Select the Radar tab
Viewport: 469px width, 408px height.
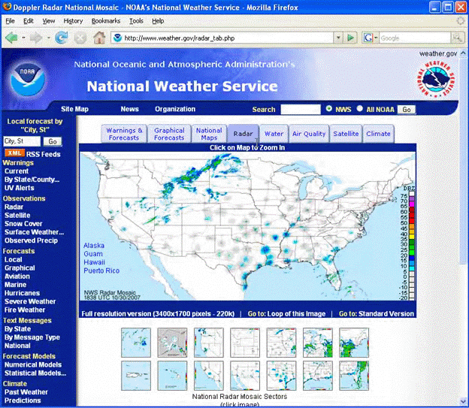(x=243, y=134)
